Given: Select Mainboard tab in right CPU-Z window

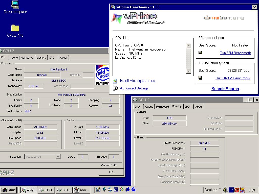Looking at the screenshot, I should 162,107.
